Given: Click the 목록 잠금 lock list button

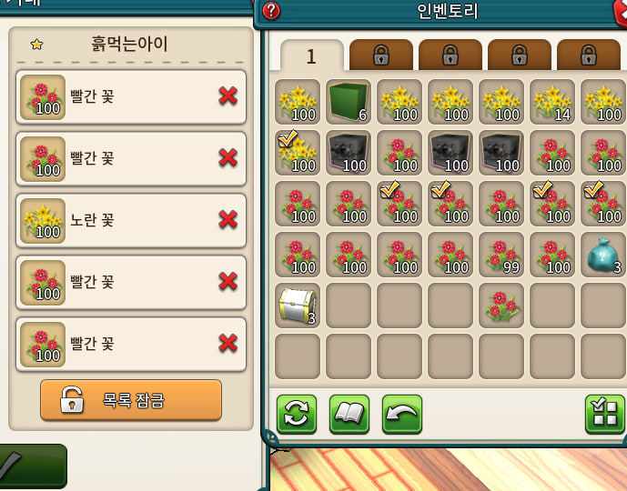Looking at the screenshot, I should (x=131, y=400).
